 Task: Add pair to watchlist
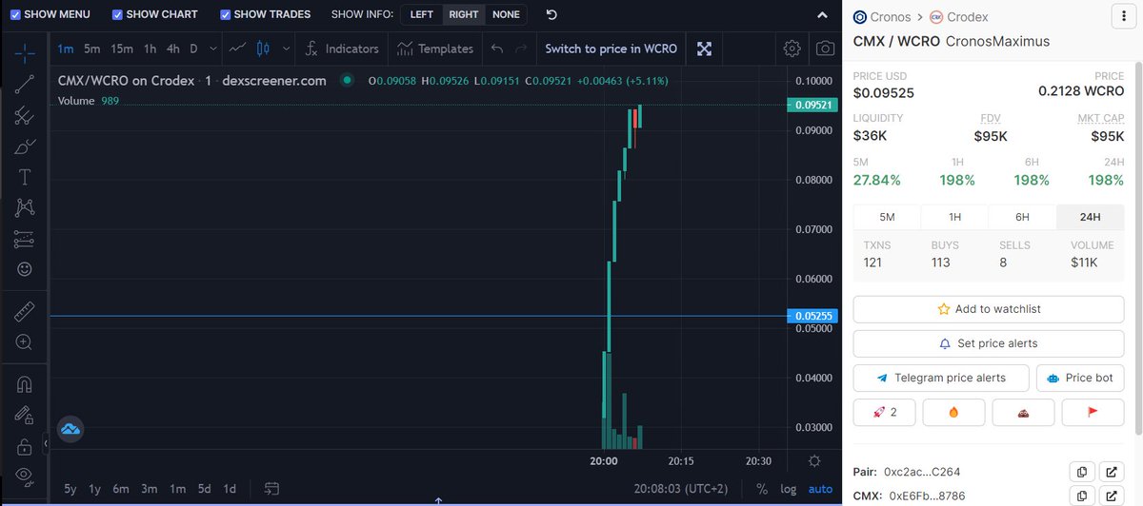pos(989,309)
